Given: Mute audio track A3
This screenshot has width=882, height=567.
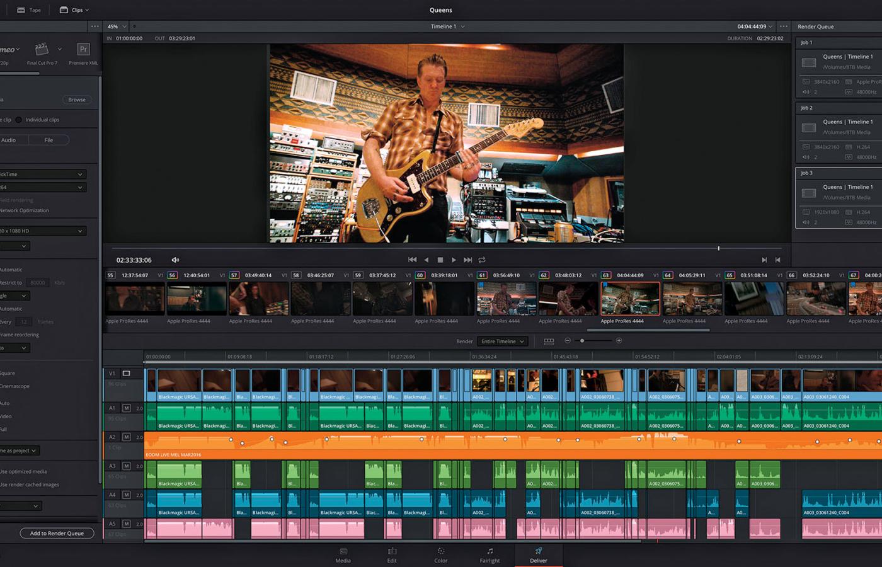Looking at the screenshot, I should (x=126, y=466).
